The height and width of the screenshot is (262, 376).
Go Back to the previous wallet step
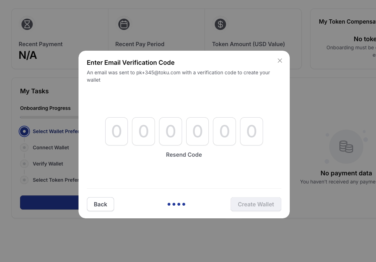(x=100, y=204)
